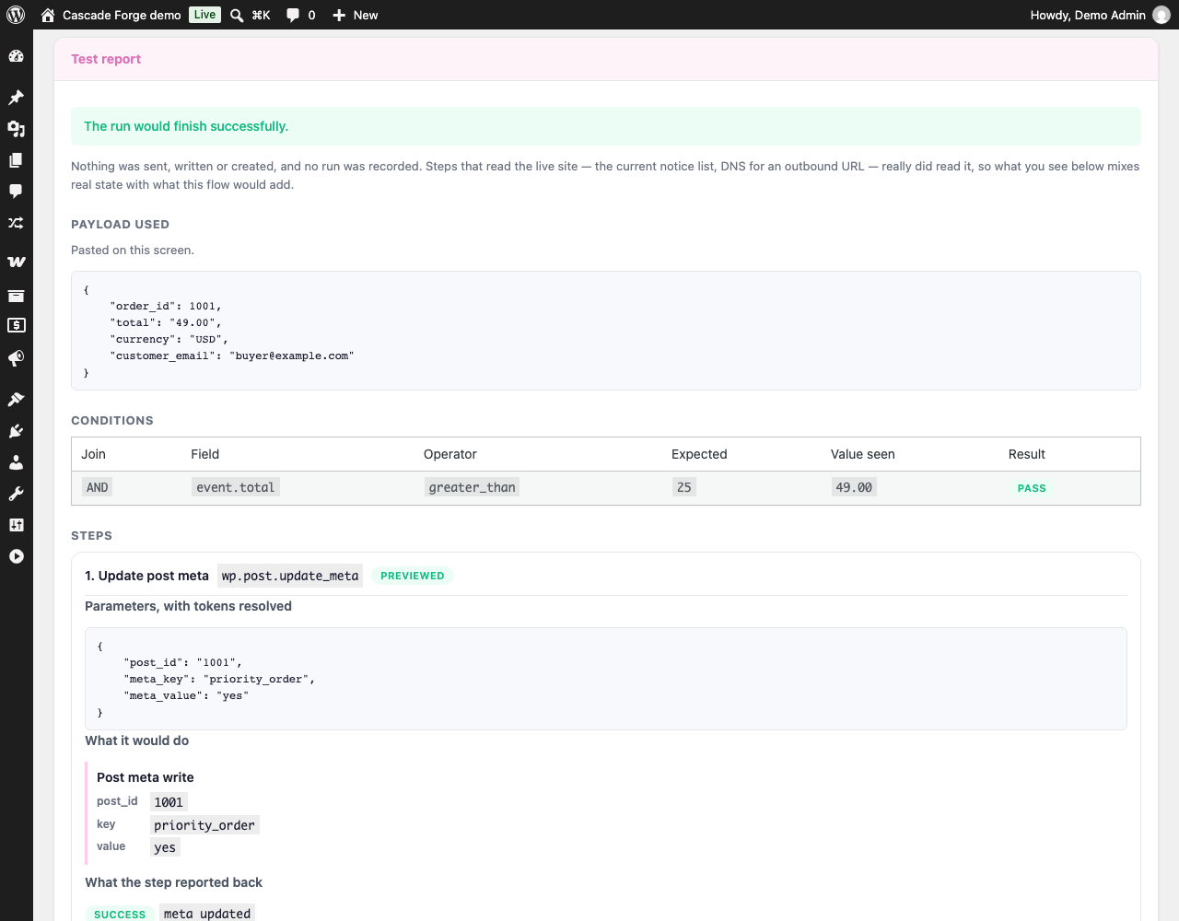Click the payload JSON code block
The width and height of the screenshot is (1179, 921).
click(606, 331)
